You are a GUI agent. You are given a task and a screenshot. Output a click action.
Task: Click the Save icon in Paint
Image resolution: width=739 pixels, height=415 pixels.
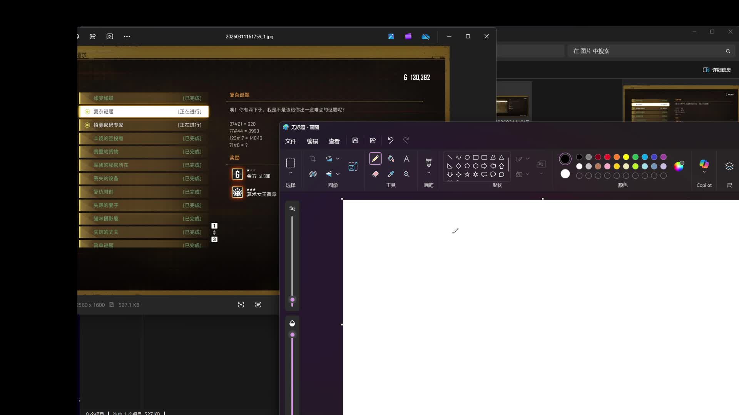point(355,141)
